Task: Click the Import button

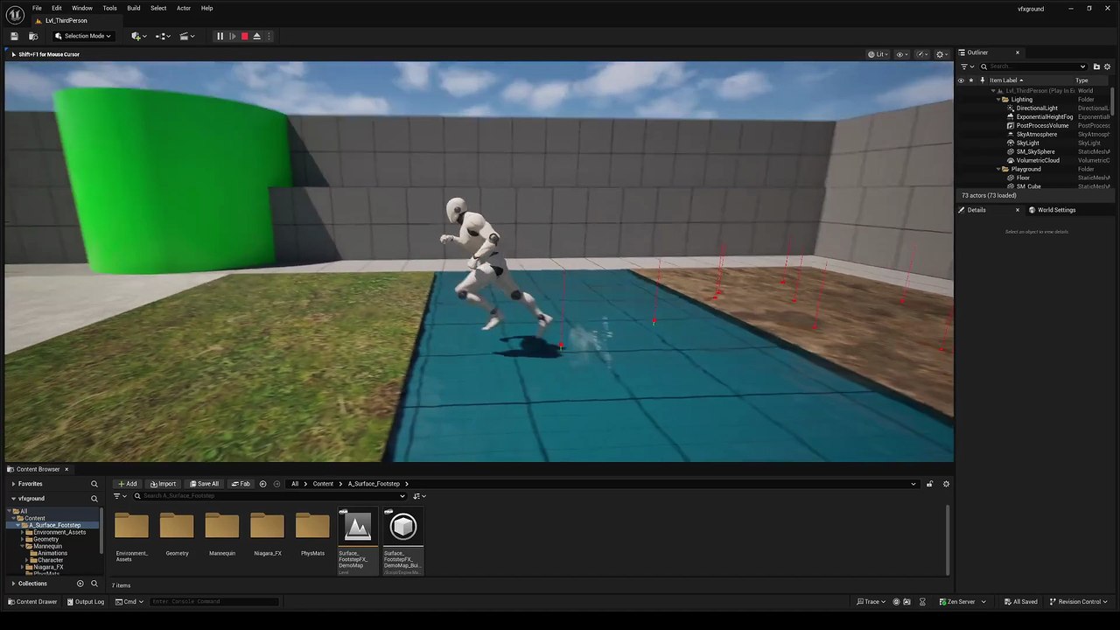Action: tap(163, 484)
